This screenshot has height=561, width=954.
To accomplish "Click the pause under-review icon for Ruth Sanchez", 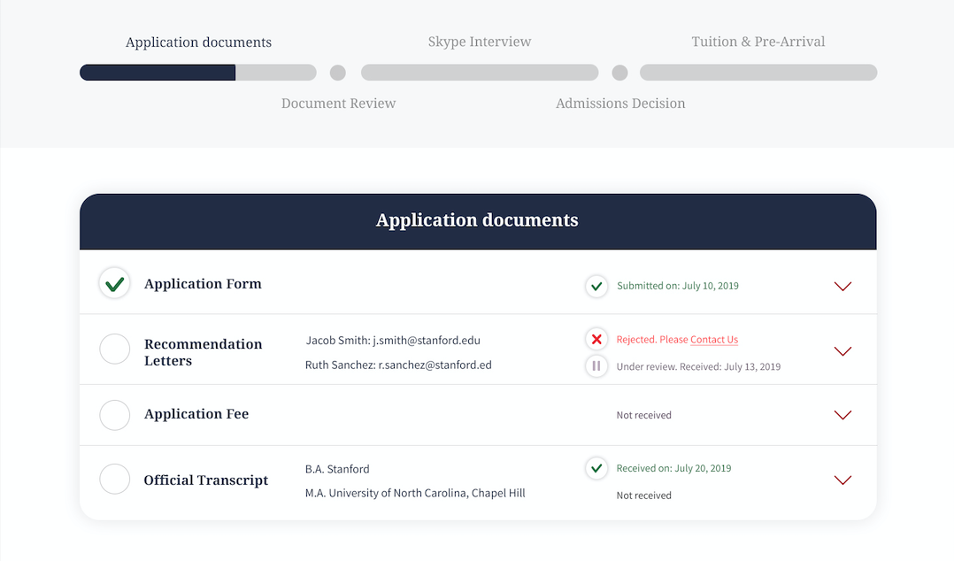I will click(596, 366).
